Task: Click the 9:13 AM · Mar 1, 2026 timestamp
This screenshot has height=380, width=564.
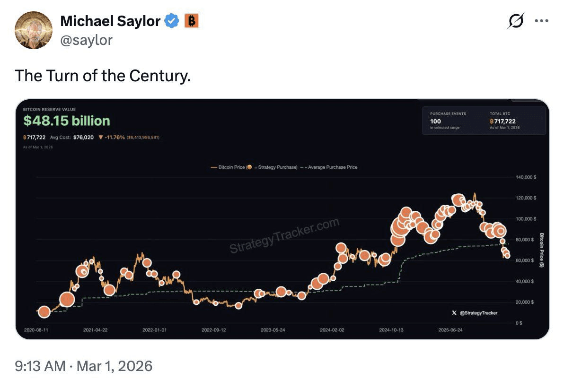Action: [84, 366]
